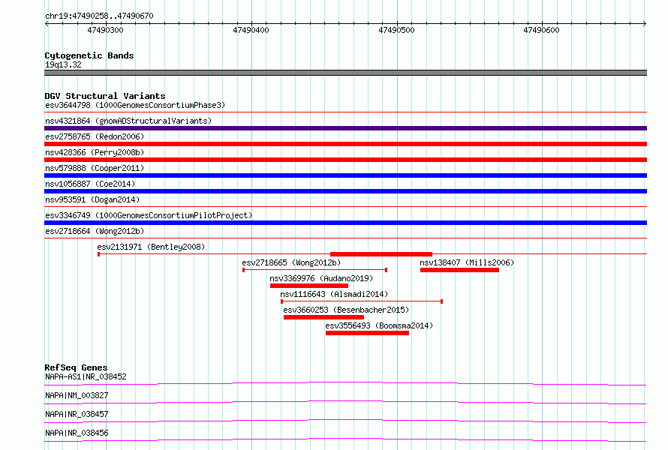Click the 19q13.32 band label
This screenshot has width=668, height=450.
[x=63, y=64]
